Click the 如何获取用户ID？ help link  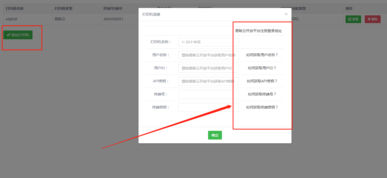tap(262, 68)
